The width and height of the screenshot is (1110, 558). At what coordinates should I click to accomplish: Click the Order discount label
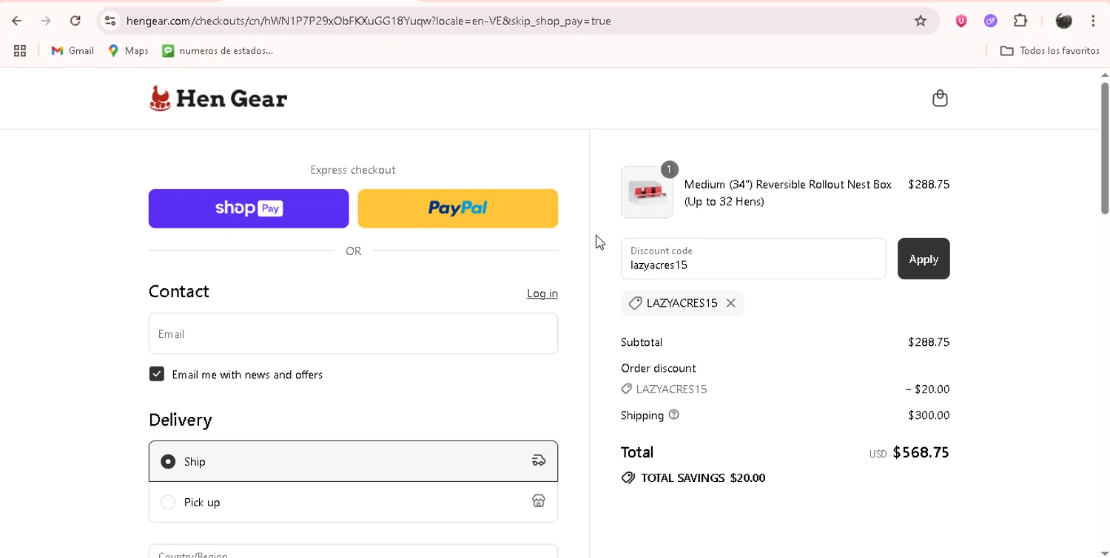click(659, 368)
